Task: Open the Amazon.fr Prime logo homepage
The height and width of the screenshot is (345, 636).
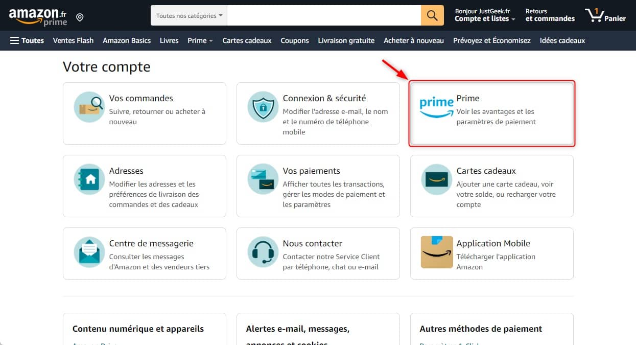Action: pos(38,17)
